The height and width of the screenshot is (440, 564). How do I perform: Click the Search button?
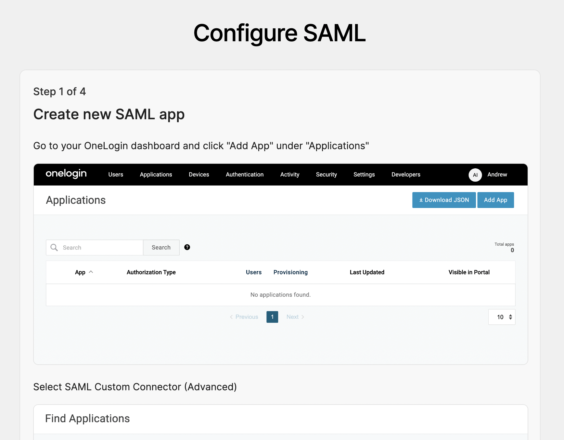(161, 247)
